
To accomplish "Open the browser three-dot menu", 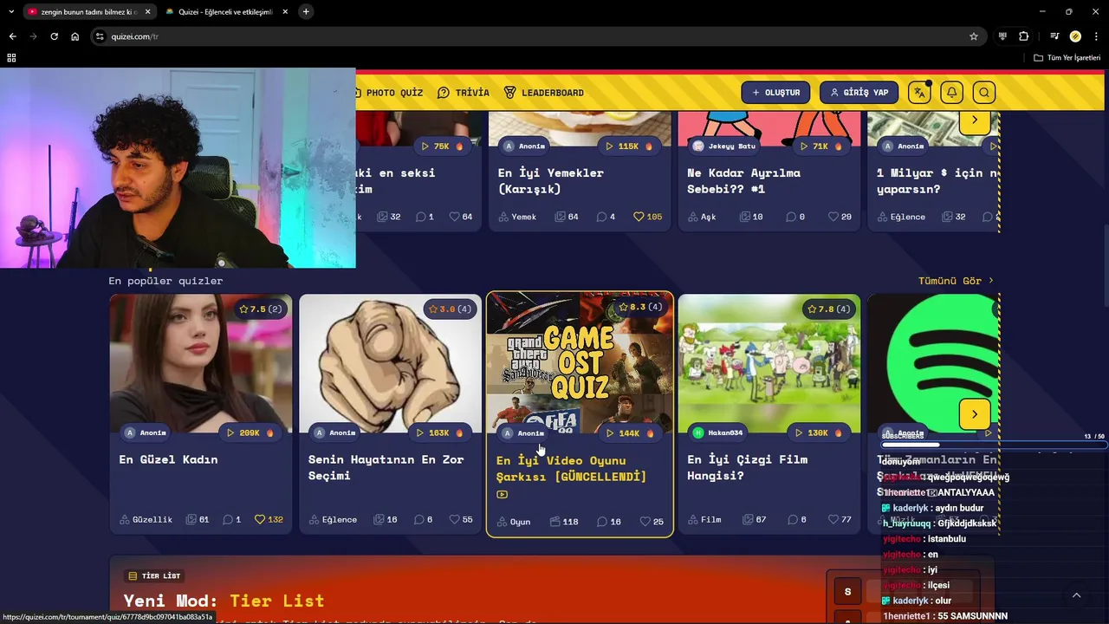I will pos(1095,36).
